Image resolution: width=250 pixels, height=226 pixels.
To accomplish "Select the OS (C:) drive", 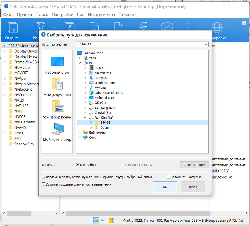I will coord(100,103).
